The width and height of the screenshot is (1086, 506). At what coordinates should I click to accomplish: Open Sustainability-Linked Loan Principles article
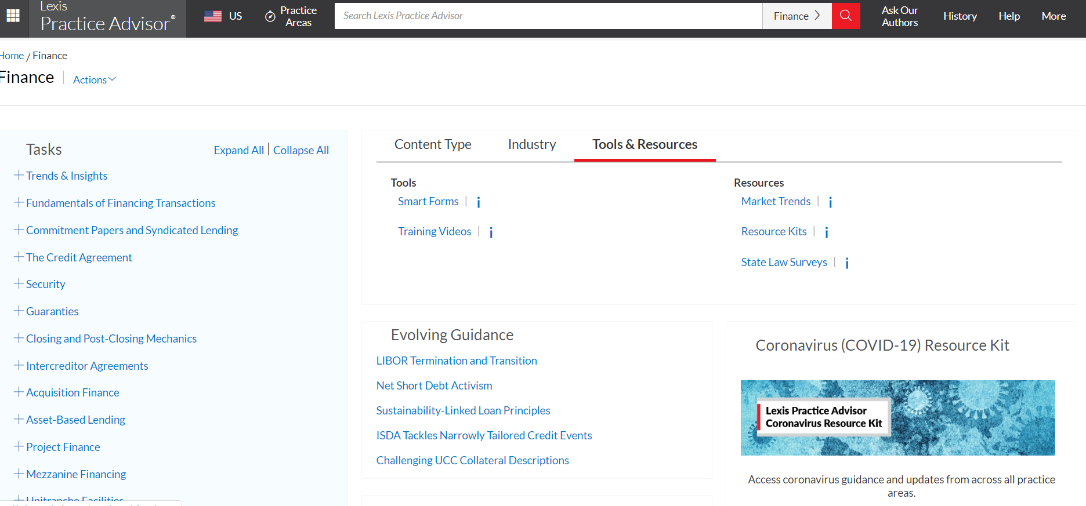coord(463,410)
